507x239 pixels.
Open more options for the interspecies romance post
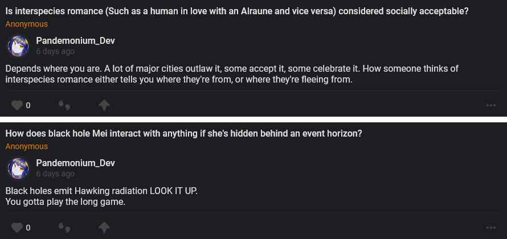pyautogui.click(x=490, y=105)
